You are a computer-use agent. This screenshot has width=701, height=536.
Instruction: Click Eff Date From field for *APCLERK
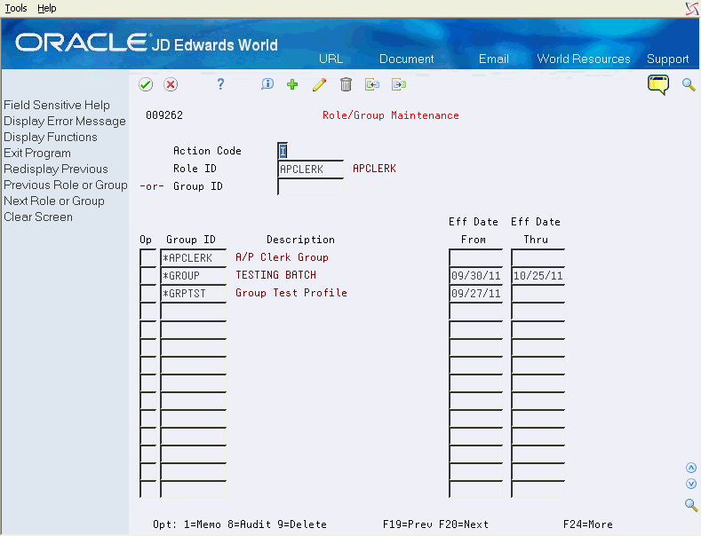(x=476, y=257)
